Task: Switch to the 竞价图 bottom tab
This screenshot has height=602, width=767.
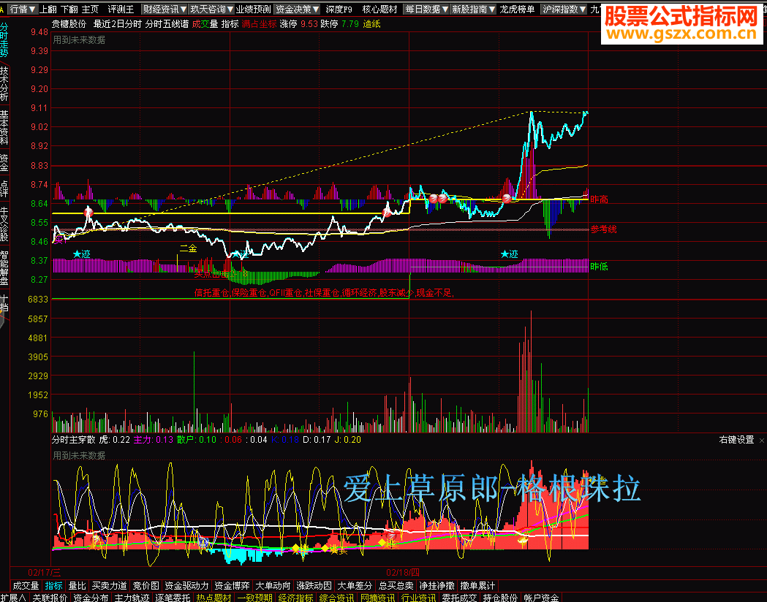Action: coord(146,585)
